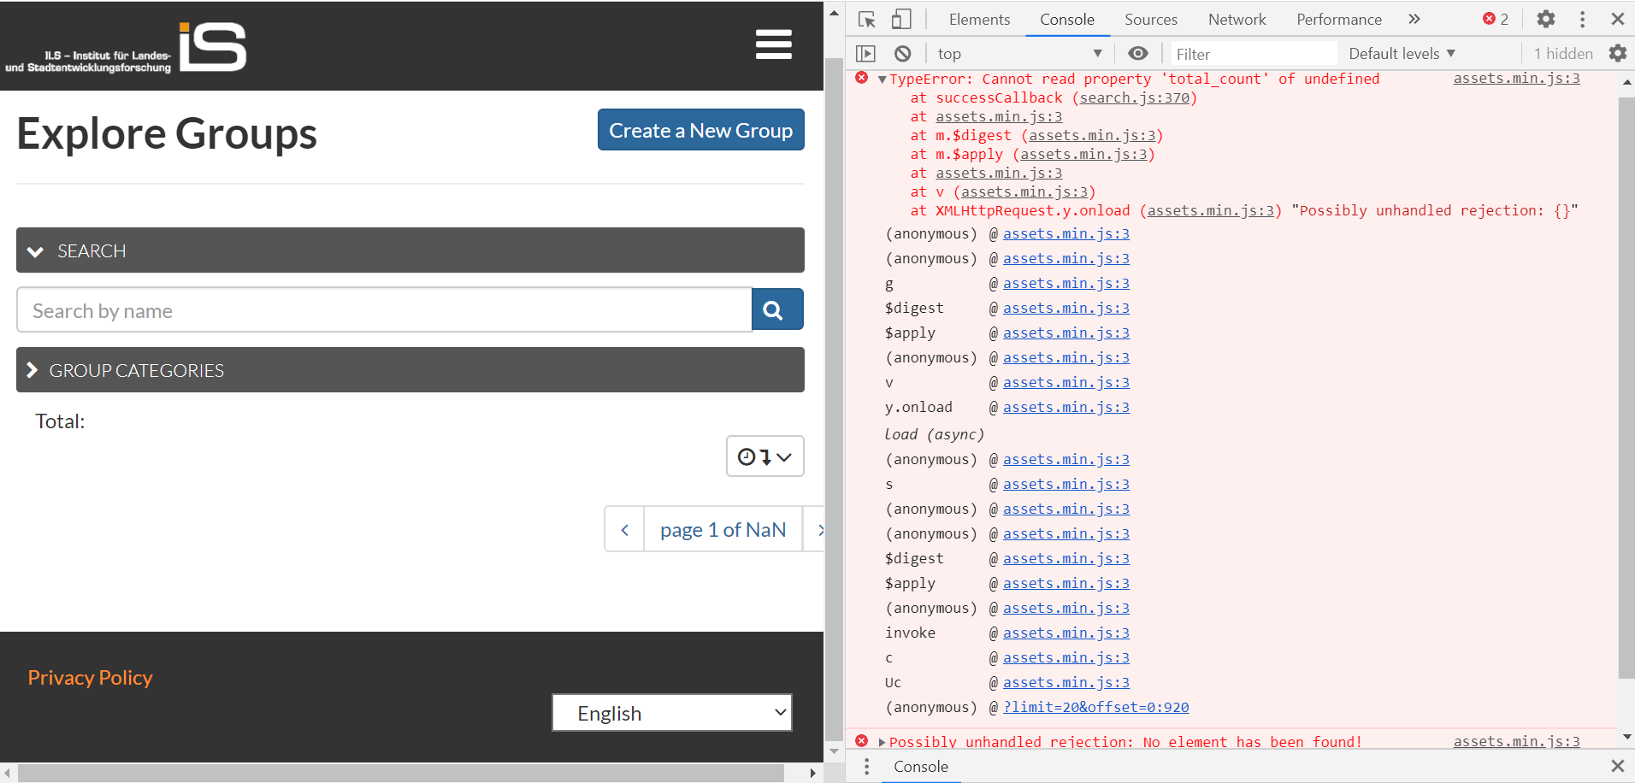
Task: Switch to the Sources tab
Action: (x=1151, y=19)
